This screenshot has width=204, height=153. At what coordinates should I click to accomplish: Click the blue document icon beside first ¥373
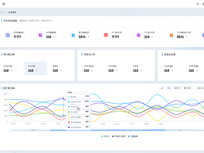coord(8,35)
